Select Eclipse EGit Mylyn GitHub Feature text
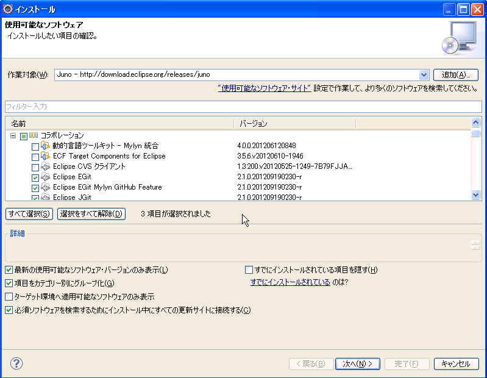487x378 pixels. pos(107,187)
